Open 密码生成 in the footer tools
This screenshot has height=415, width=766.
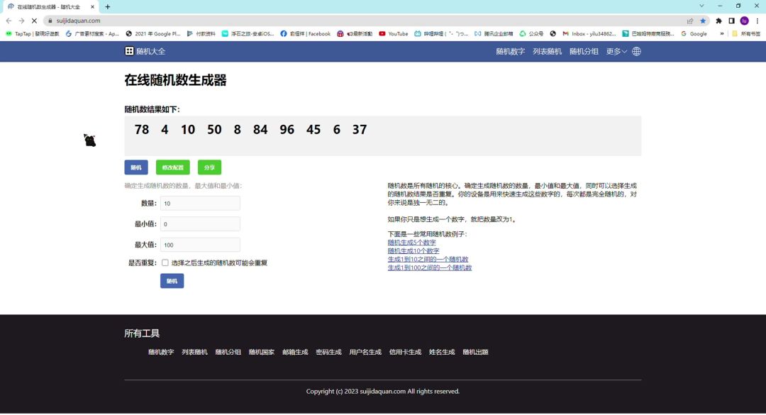(328, 352)
